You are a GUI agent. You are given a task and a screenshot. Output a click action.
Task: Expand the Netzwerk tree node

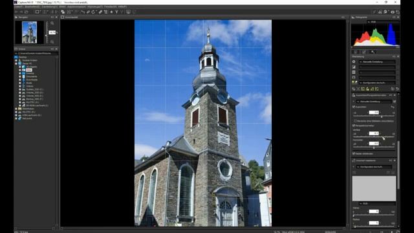coord(16,118)
